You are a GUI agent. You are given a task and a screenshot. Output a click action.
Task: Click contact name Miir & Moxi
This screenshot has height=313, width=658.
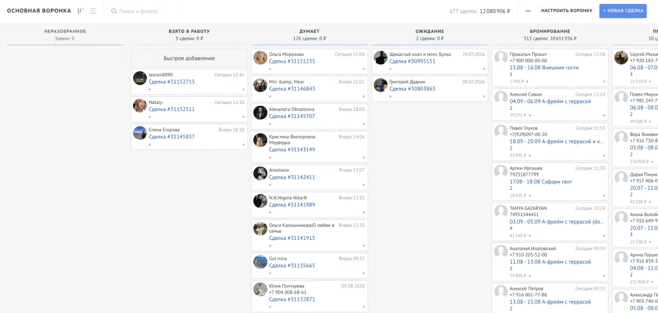[x=287, y=81]
